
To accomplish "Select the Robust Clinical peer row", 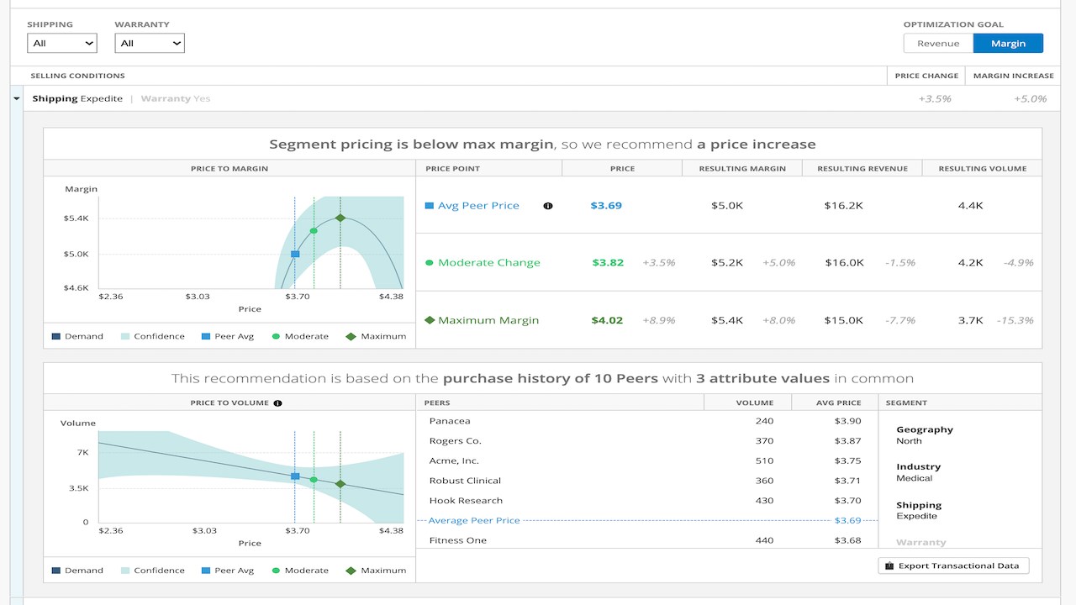I will (646, 481).
